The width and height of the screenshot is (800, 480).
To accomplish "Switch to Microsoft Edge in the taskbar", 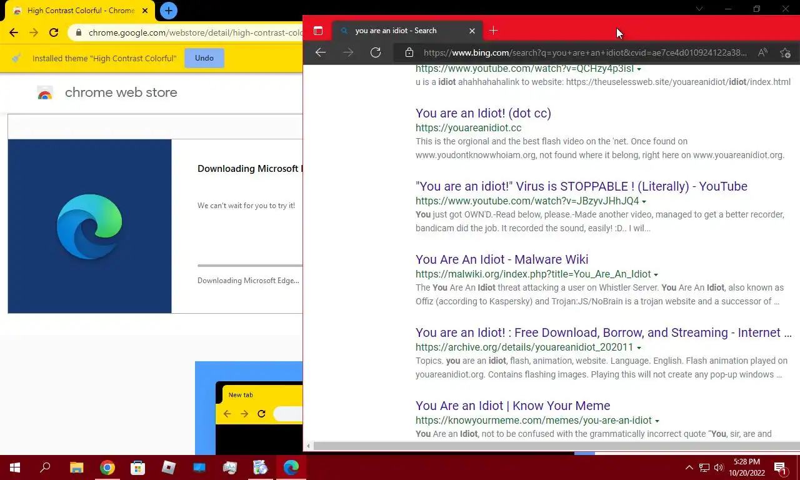I will (291, 467).
